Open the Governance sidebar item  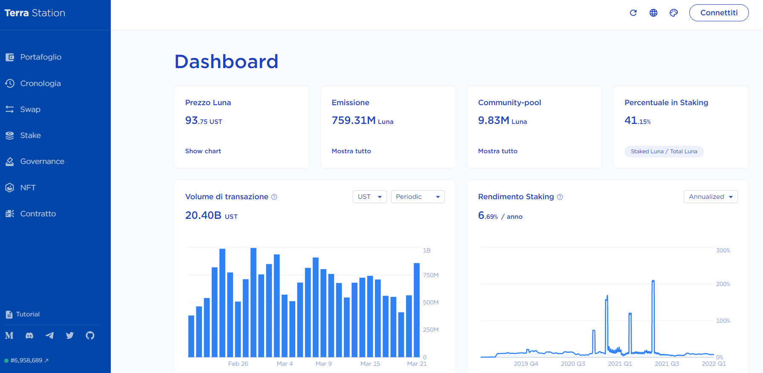coord(42,161)
